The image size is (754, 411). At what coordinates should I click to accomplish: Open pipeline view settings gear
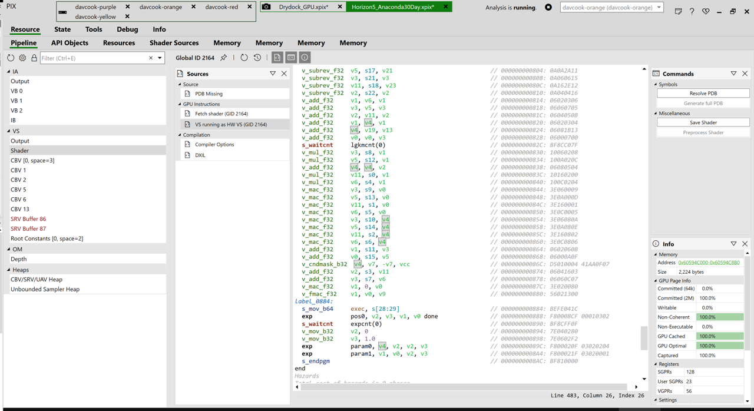point(22,58)
